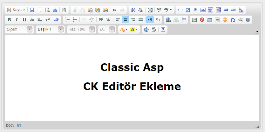Insert a checkbox form field

click(x=188, y=10)
